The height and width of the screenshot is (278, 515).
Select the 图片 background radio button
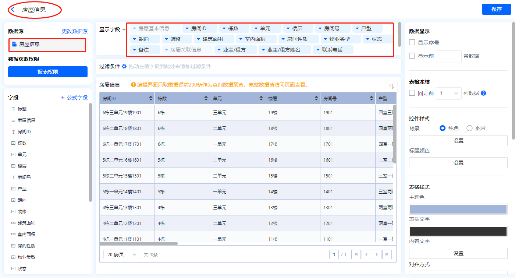[x=469, y=129]
